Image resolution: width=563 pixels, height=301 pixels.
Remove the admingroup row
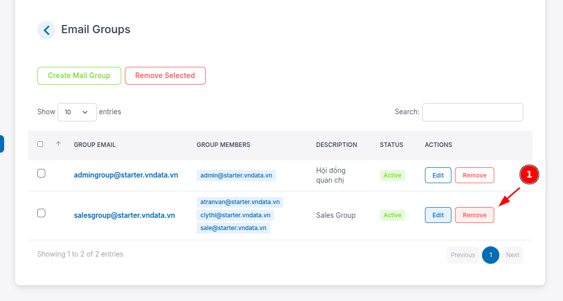[x=475, y=175]
